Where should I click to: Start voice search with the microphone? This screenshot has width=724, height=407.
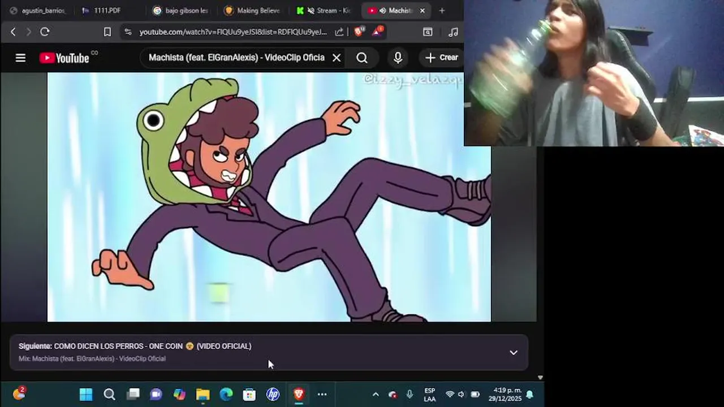tap(398, 58)
